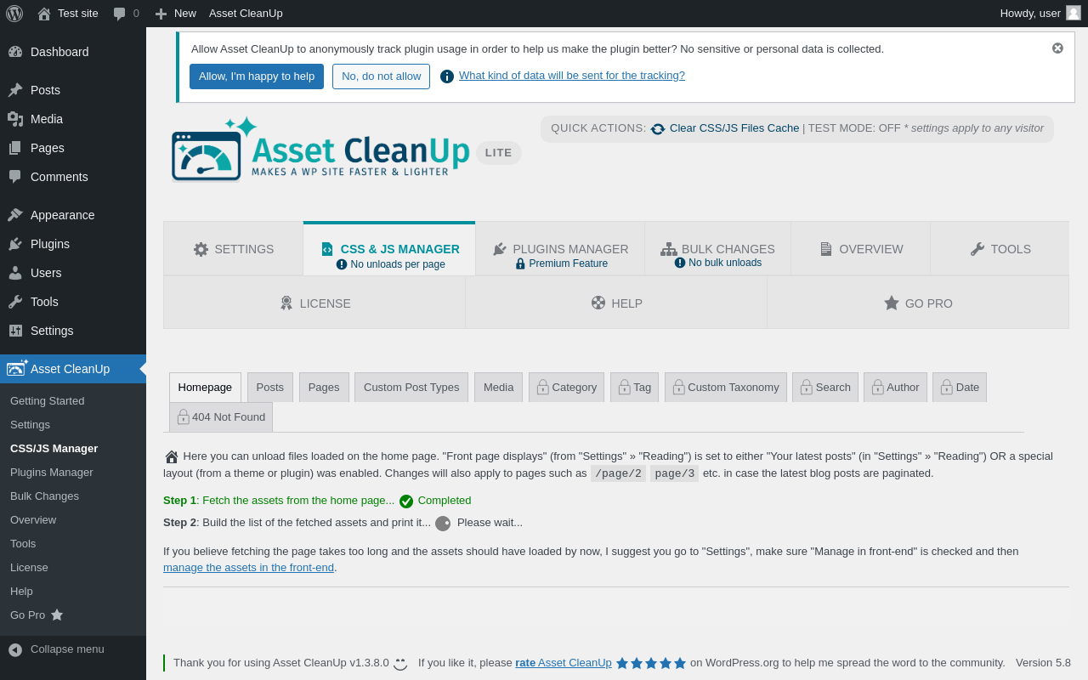This screenshot has height=680, width=1088.
Task: Switch to TOOLS main tab
Action: (x=1000, y=249)
